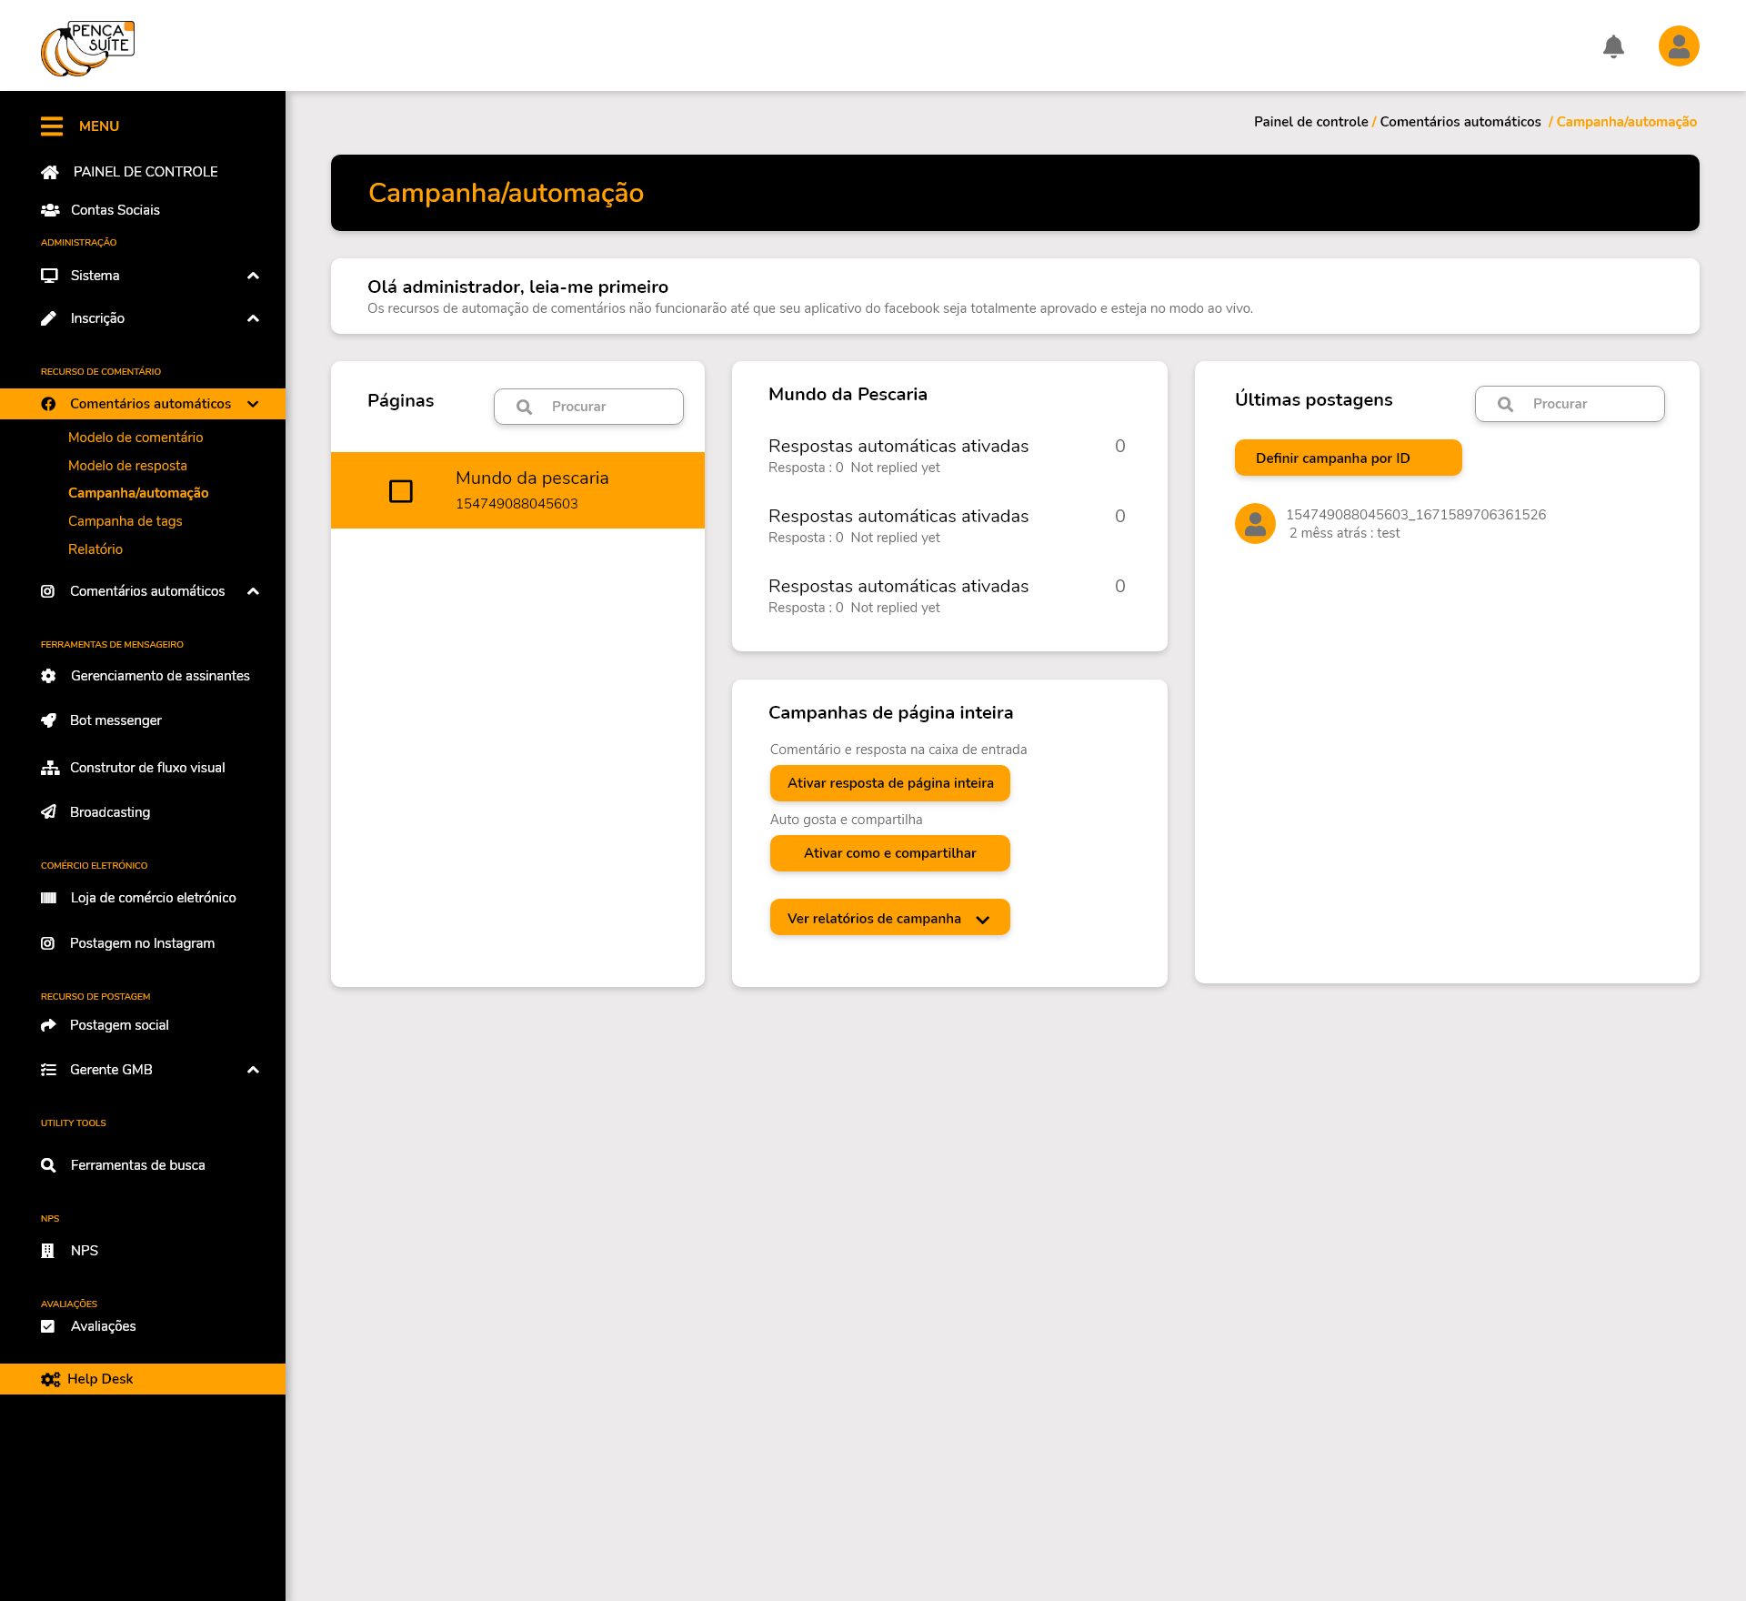Go to Campanha de tags
This screenshot has height=1601, width=1746.
125,521
